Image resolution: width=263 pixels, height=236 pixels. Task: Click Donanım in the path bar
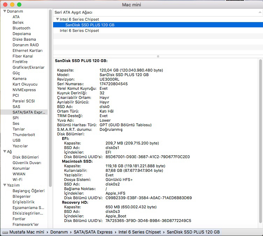pos(59,232)
